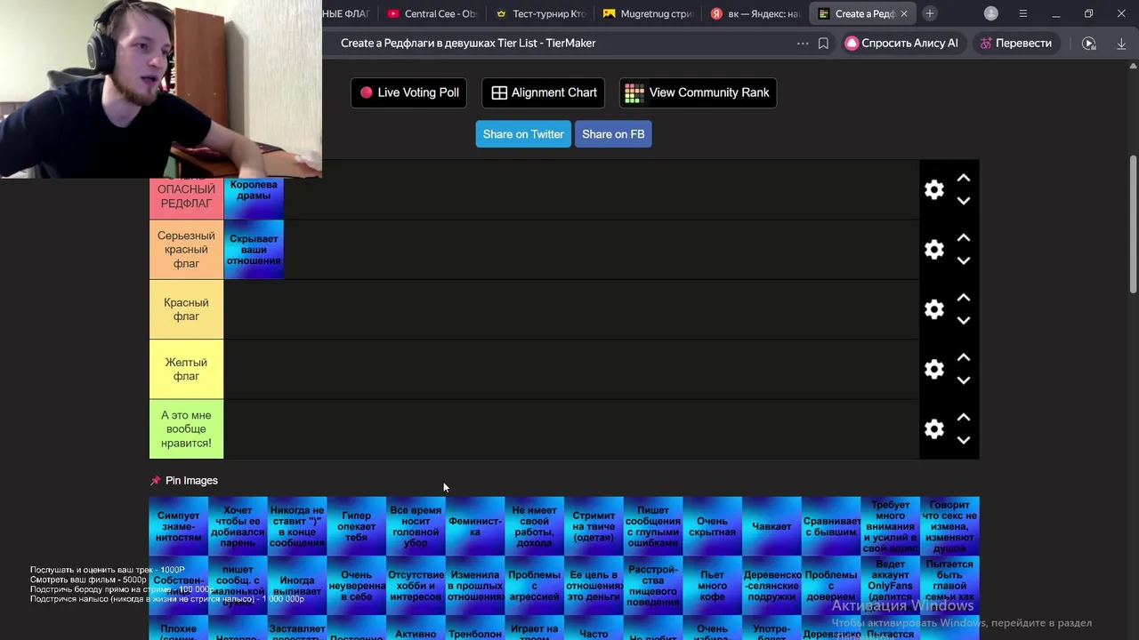Click the page vertical scrollbar

tap(1133, 224)
